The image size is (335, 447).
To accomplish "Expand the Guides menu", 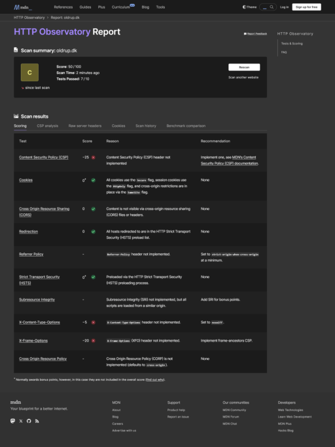I will [x=85, y=7].
